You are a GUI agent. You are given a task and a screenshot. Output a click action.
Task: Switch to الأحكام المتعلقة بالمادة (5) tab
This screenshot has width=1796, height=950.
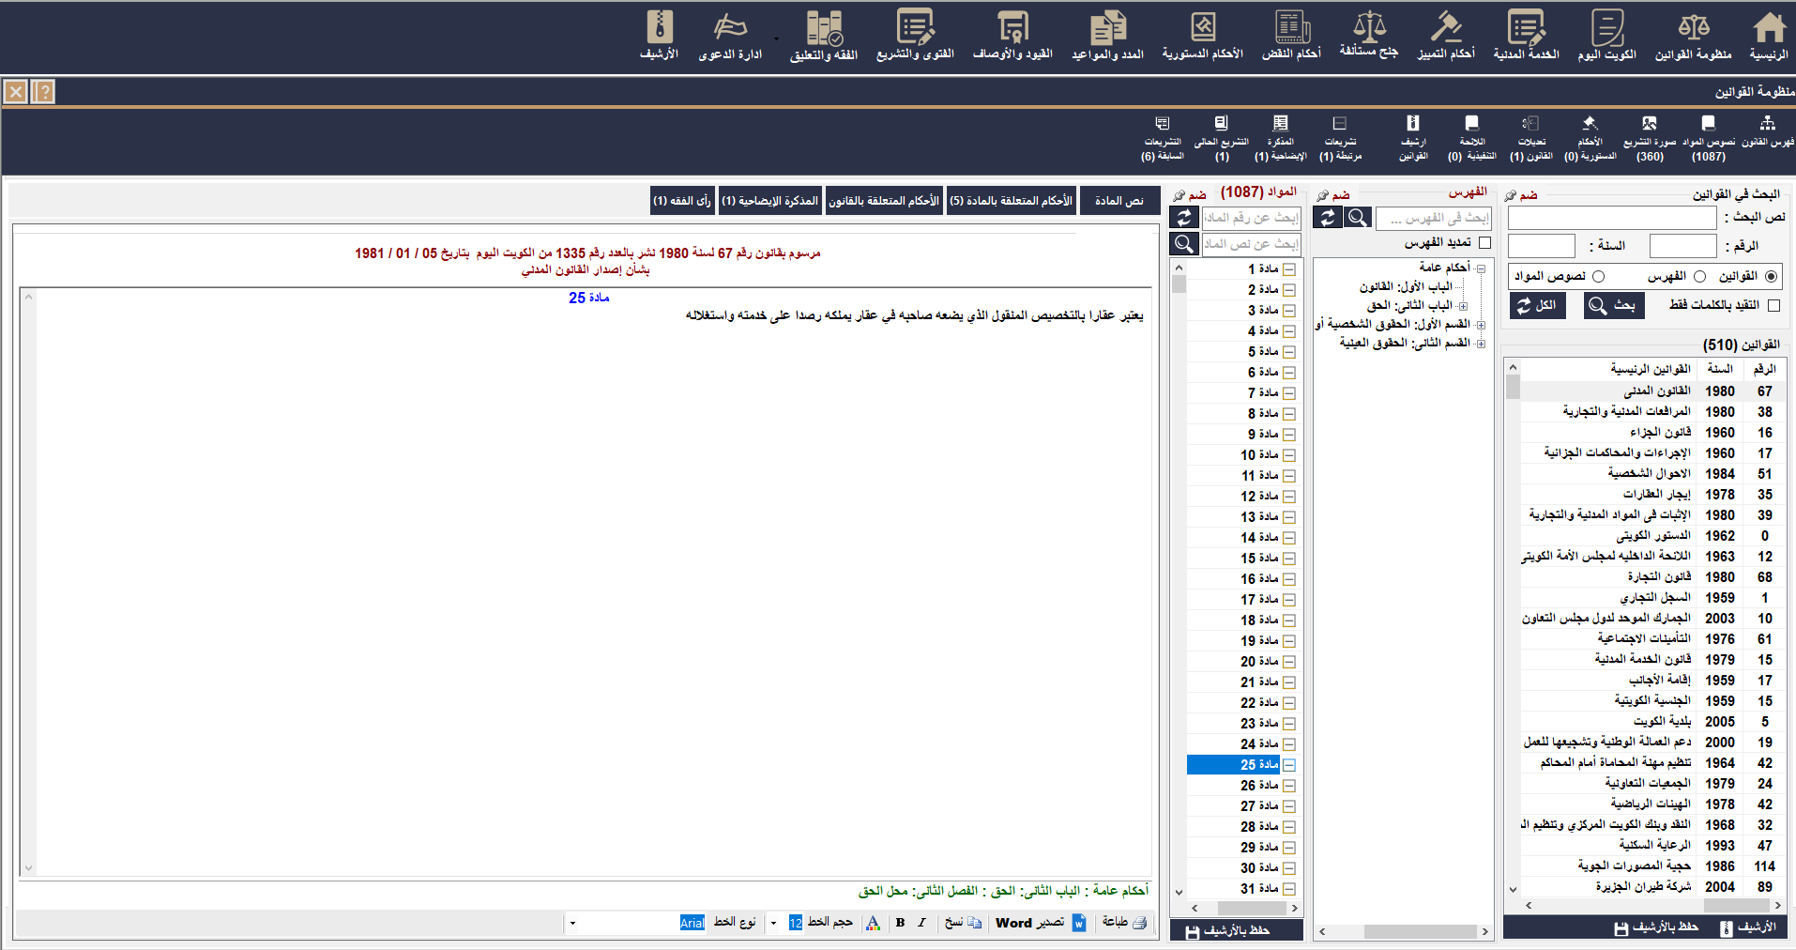pyautogui.click(x=1011, y=201)
